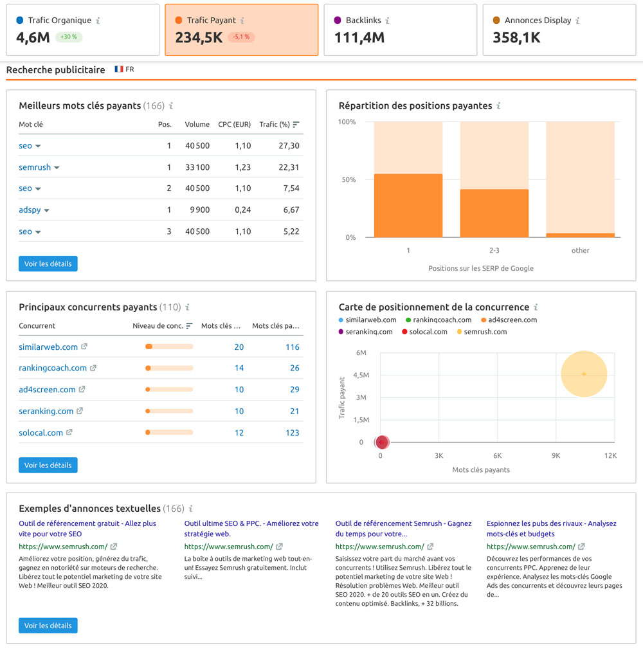Click the Mot clé column header

point(31,124)
